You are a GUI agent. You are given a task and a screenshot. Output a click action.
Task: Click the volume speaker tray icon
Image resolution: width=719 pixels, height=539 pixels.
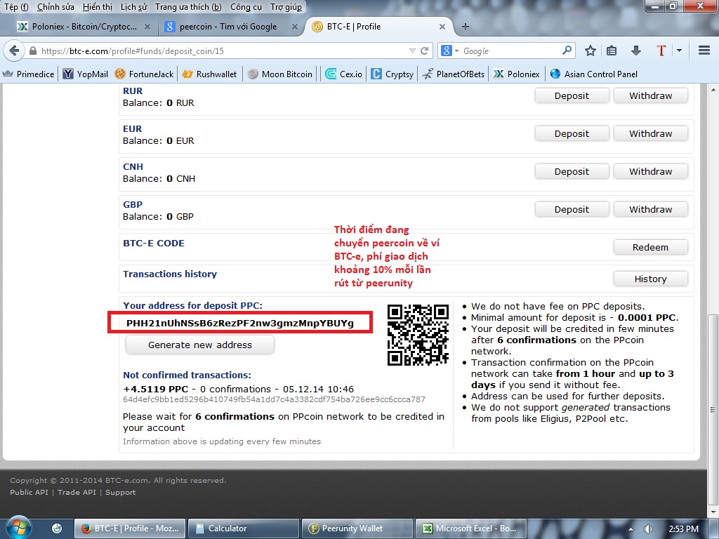click(x=648, y=529)
